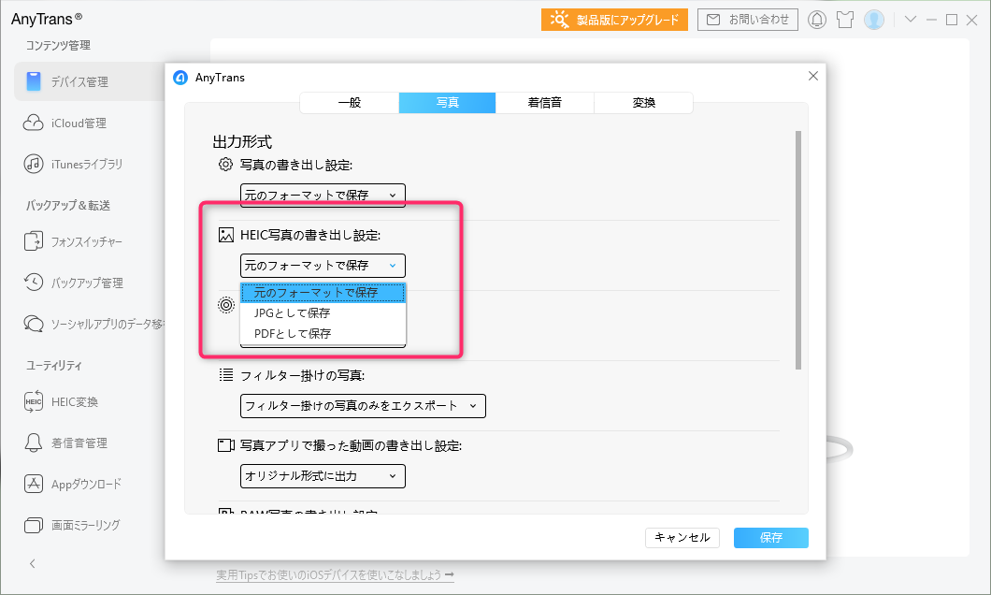Open ソーシャルアプリのデータ移行 chat icon
991x595 pixels.
click(33, 324)
